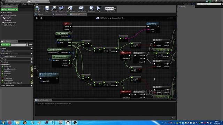Open file explorer folder in taskbar
The image size is (223, 125).
coord(17,123)
